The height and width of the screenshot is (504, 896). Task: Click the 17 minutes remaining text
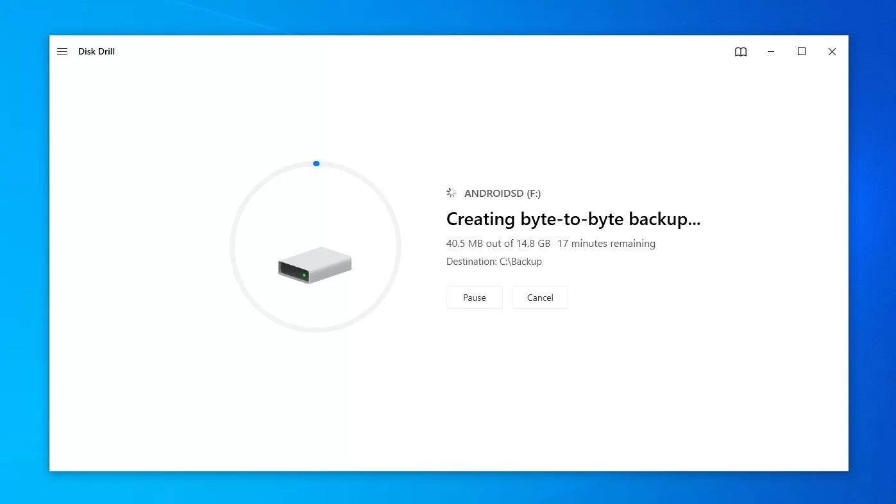click(606, 244)
